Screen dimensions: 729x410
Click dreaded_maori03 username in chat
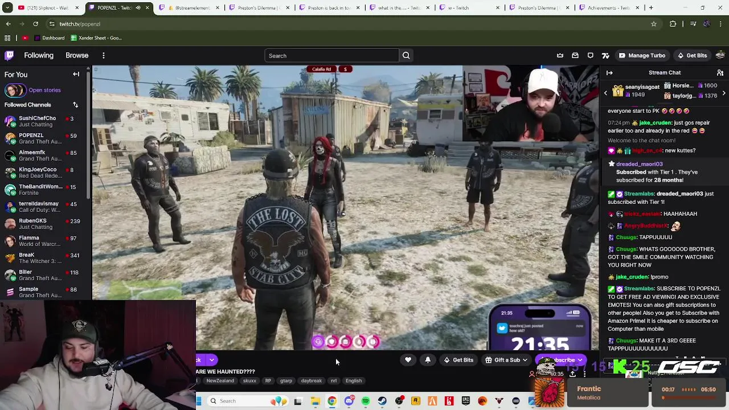pos(639,164)
